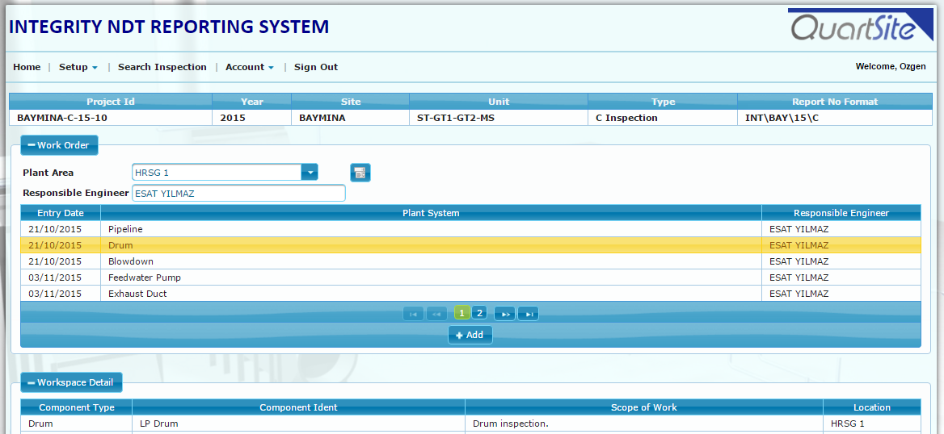Viewport: 944px width, 434px height.
Task: Collapse the Workspace Detail section
Action: point(71,382)
